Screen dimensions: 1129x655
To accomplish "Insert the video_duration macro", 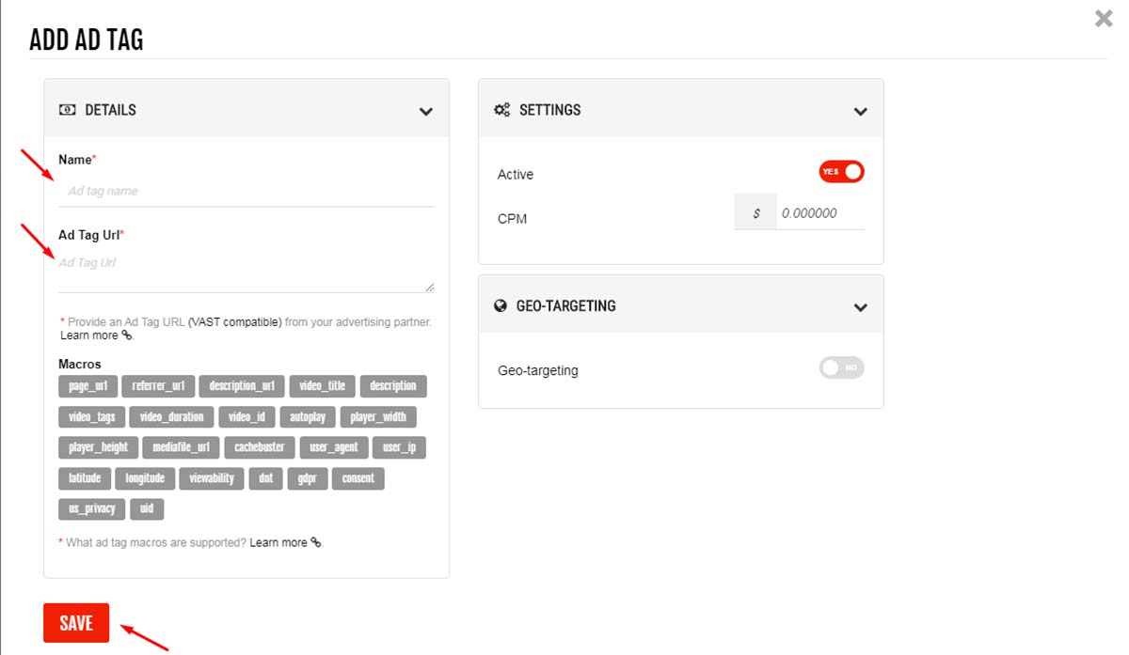I will pos(171,417).
